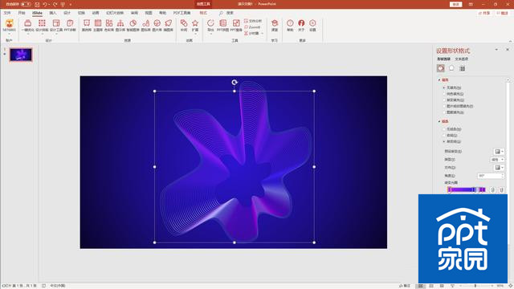514x289 pixels.
Task: Open the iSlide help icon
Action: (290, 23)
